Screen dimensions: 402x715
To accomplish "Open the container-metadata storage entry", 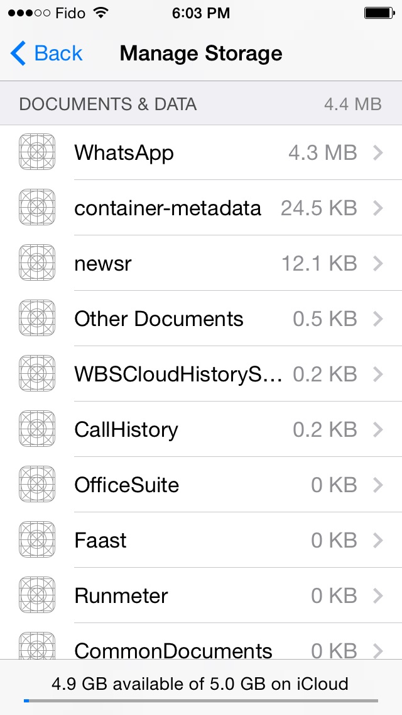I will pos(201,208).
